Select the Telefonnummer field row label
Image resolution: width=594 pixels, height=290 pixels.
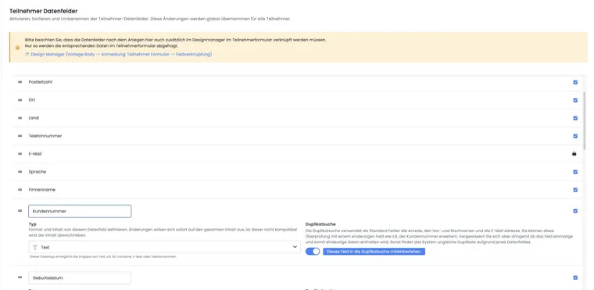point(45,136)
